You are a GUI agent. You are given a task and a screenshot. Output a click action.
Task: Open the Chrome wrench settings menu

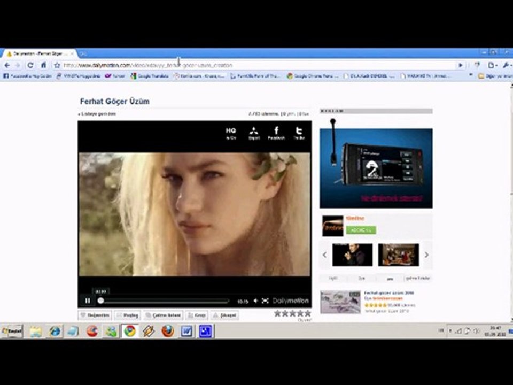click(x=507, y=65)
